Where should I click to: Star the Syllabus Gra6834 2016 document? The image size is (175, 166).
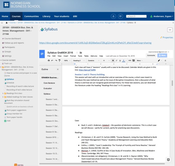tap(76, 52)
